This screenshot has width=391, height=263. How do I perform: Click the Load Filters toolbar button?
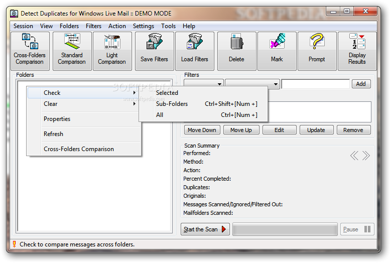pyautogui.click(x=195, y=51)
